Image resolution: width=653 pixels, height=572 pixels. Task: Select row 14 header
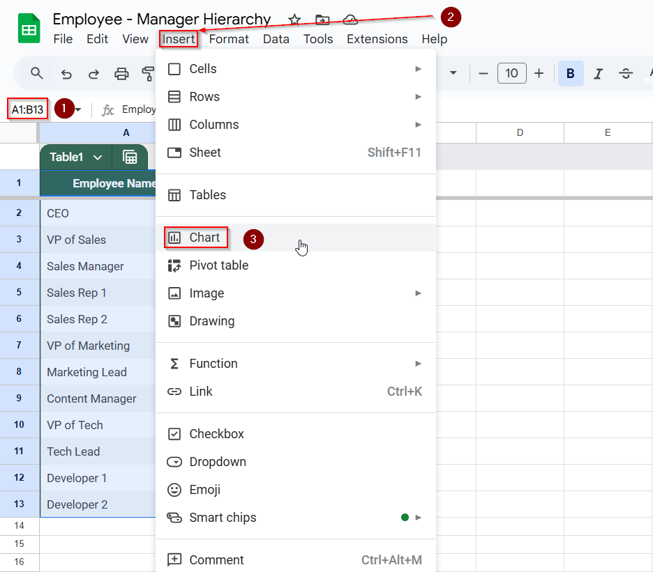19,526
